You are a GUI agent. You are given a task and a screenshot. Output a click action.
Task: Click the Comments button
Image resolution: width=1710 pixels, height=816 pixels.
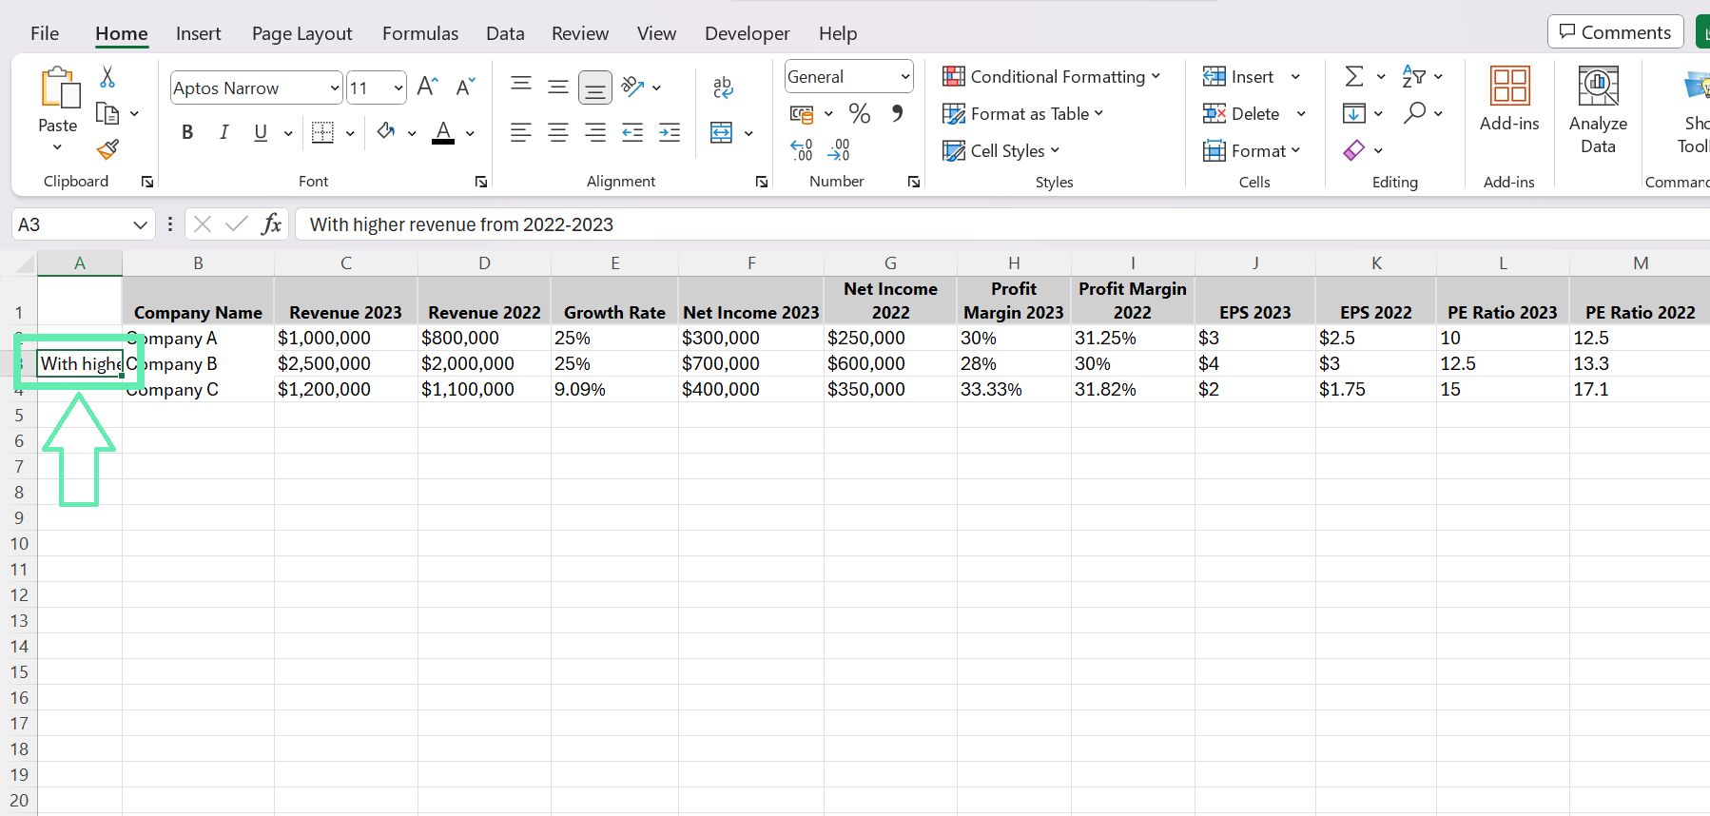click(x=1615, y=32)
